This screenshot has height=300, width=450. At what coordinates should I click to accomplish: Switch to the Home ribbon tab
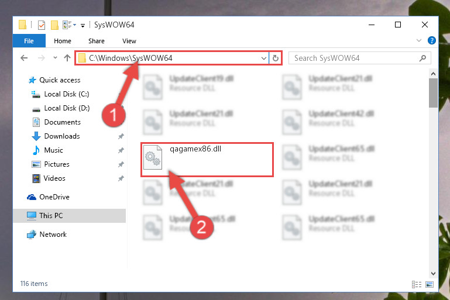pos(62,41)
